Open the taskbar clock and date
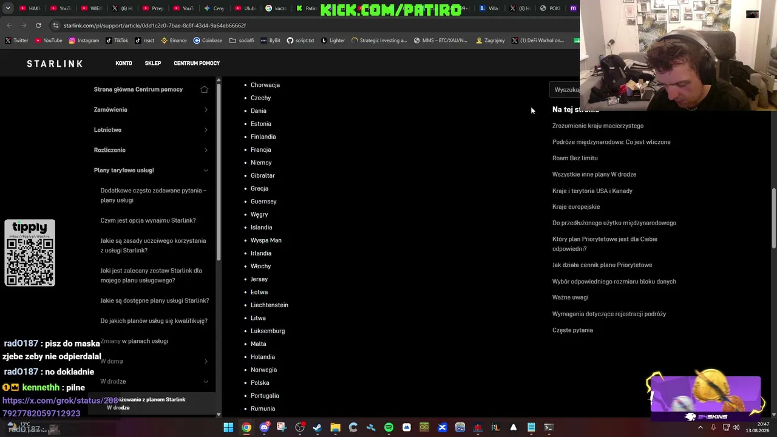 pyautogui.click(x=758, y=427)
